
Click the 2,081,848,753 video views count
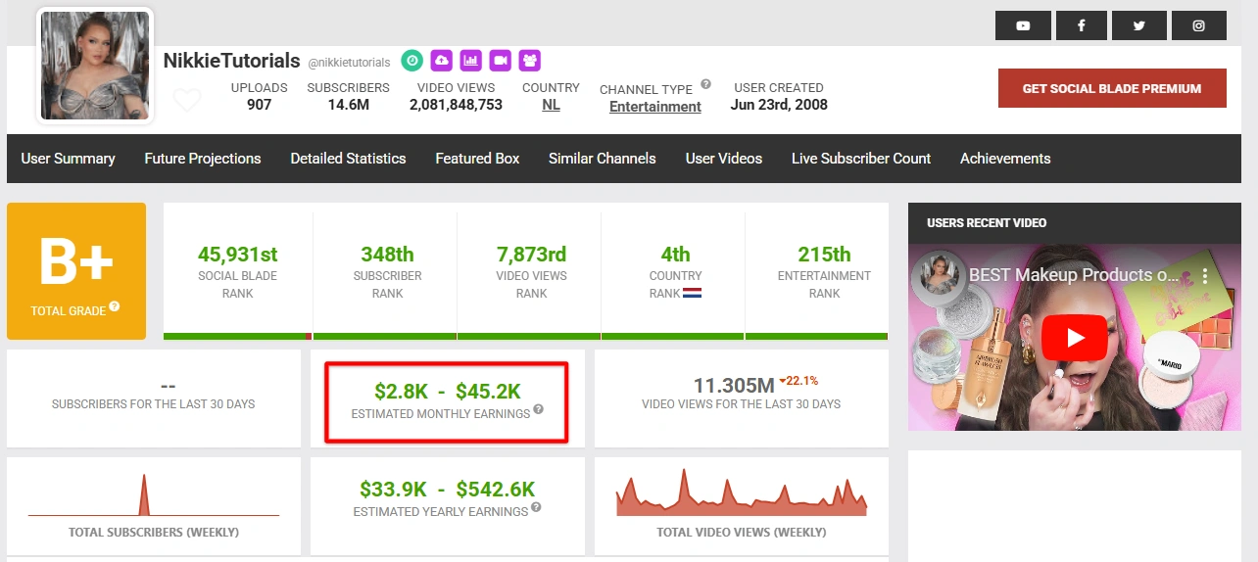click(456, 104)
